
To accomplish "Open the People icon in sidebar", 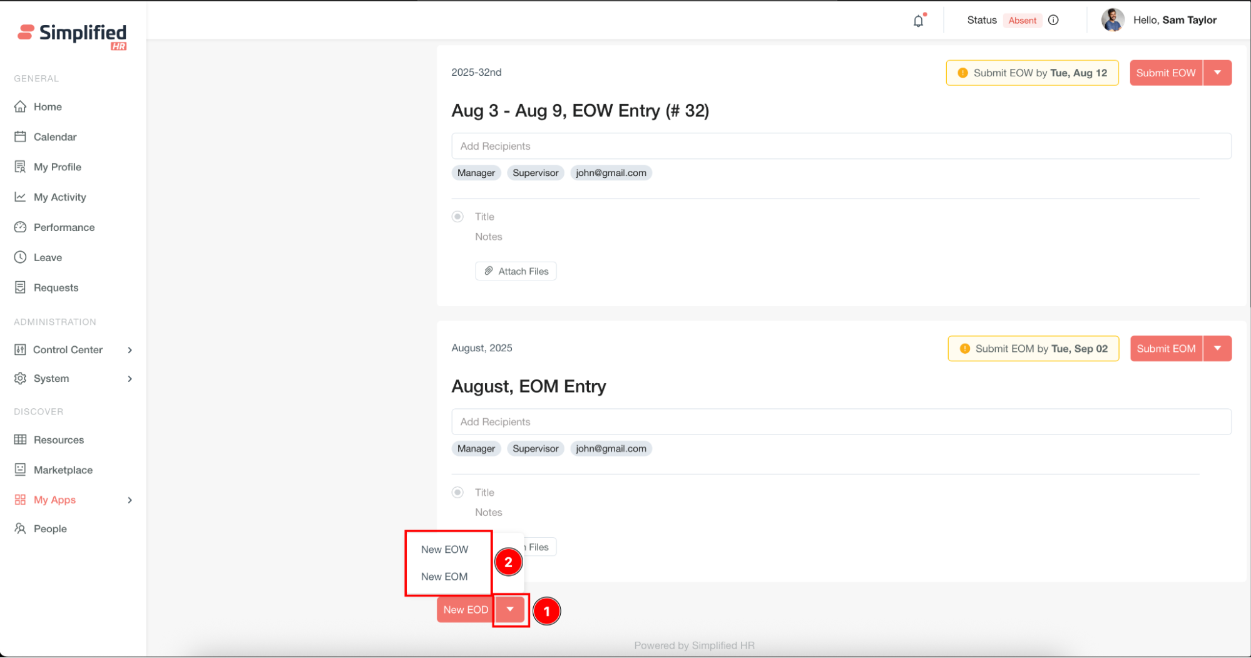I will coord(21,528).
